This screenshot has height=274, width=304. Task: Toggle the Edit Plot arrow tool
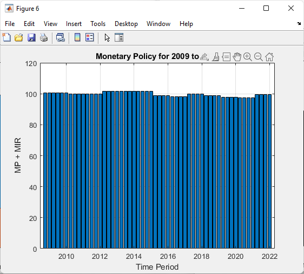pyautogui.click(x=107, y=38)
